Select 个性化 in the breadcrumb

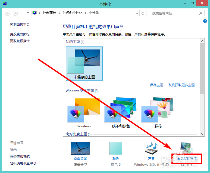click(x=94, y=13)
